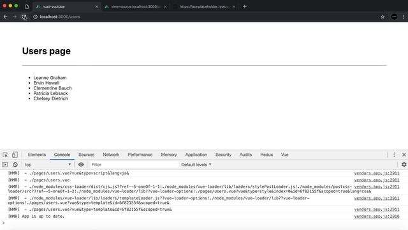Close the view-source tab
408x230 pixels.
click(165, 6)
